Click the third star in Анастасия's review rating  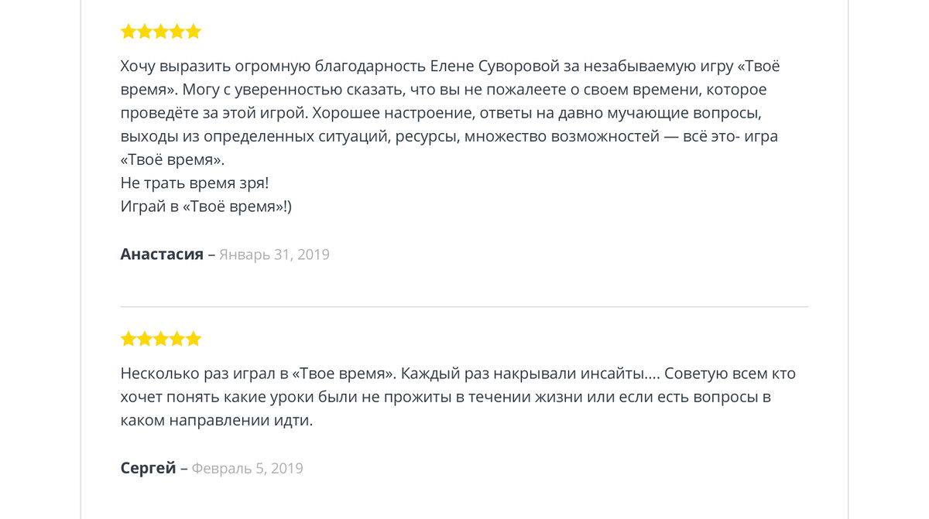pos(161,32)
